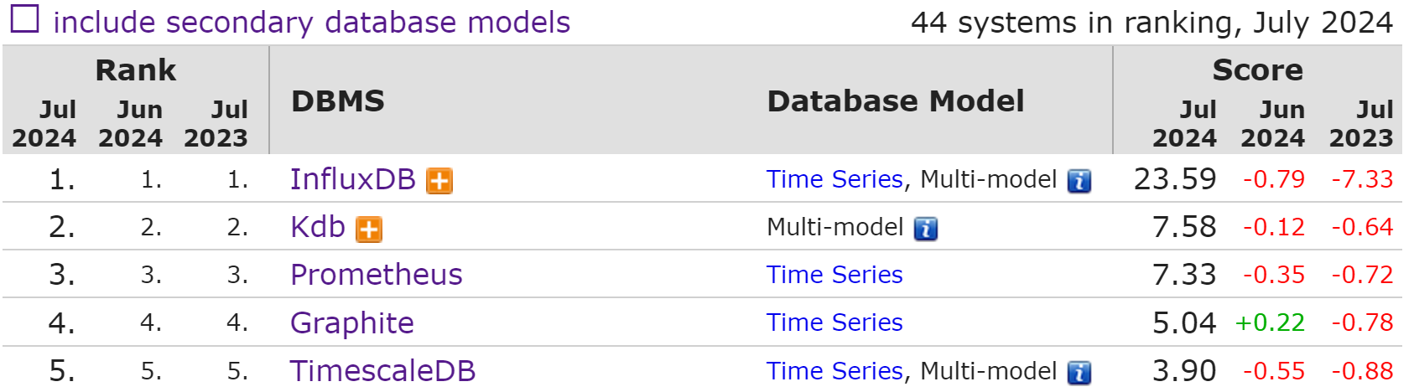Click the Score column header
The height and width of the screenshot is (392, 1414).
[x=1257, y=70]
